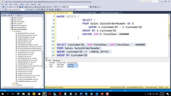Open the Window menu
Image resolution: width=171 pixels, height=96 pixels.
click(33, 4)
